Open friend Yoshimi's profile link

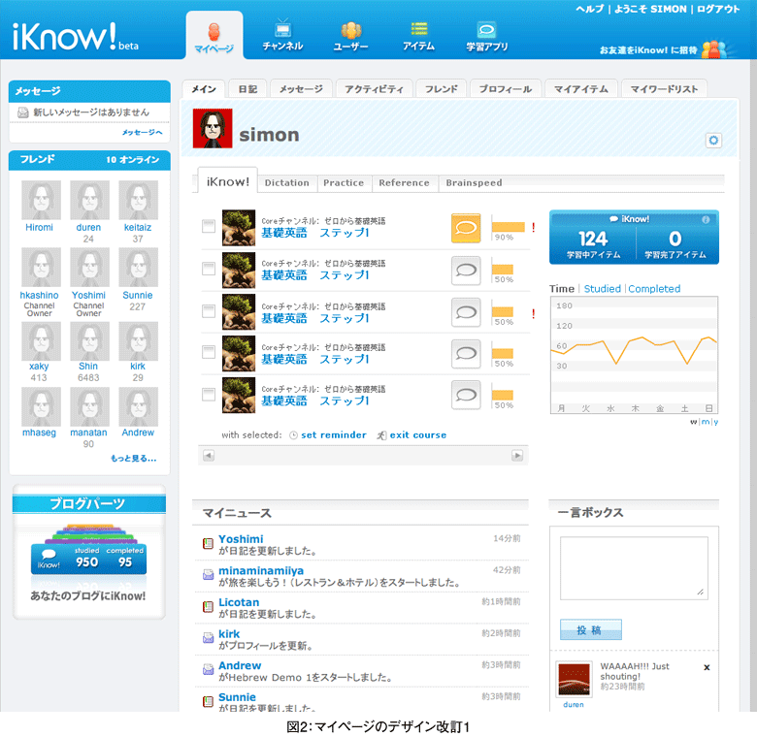coord(88,295)
